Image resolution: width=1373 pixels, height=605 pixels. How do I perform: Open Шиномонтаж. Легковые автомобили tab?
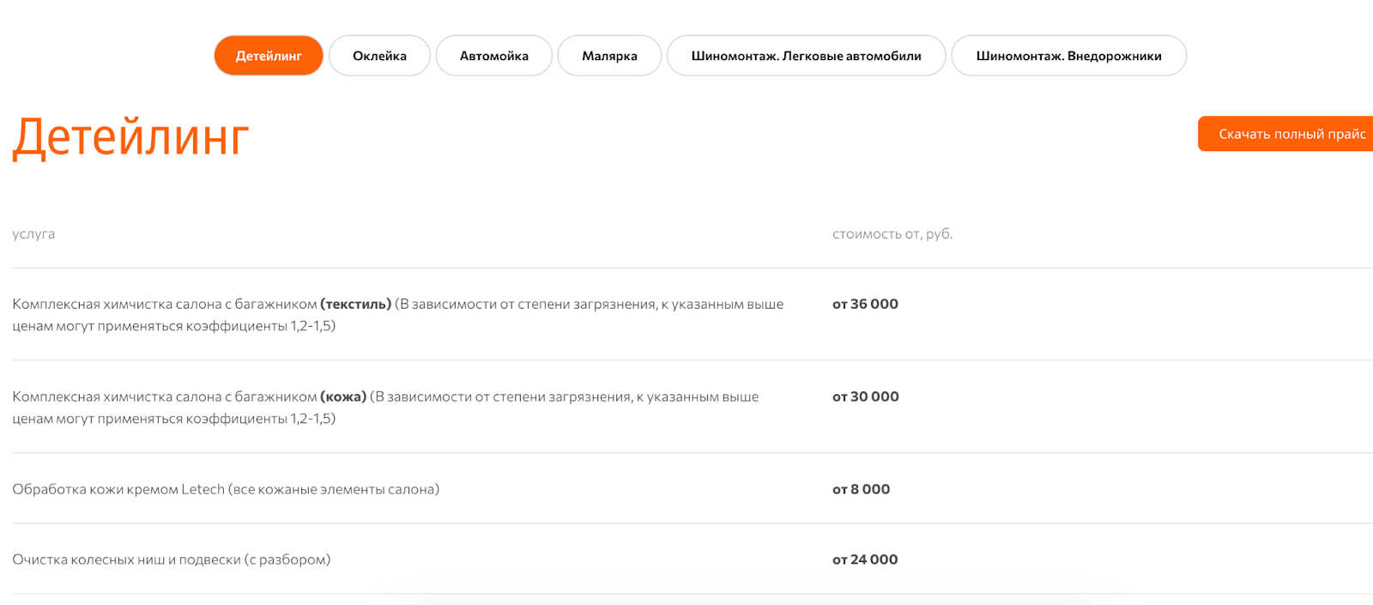806,56
